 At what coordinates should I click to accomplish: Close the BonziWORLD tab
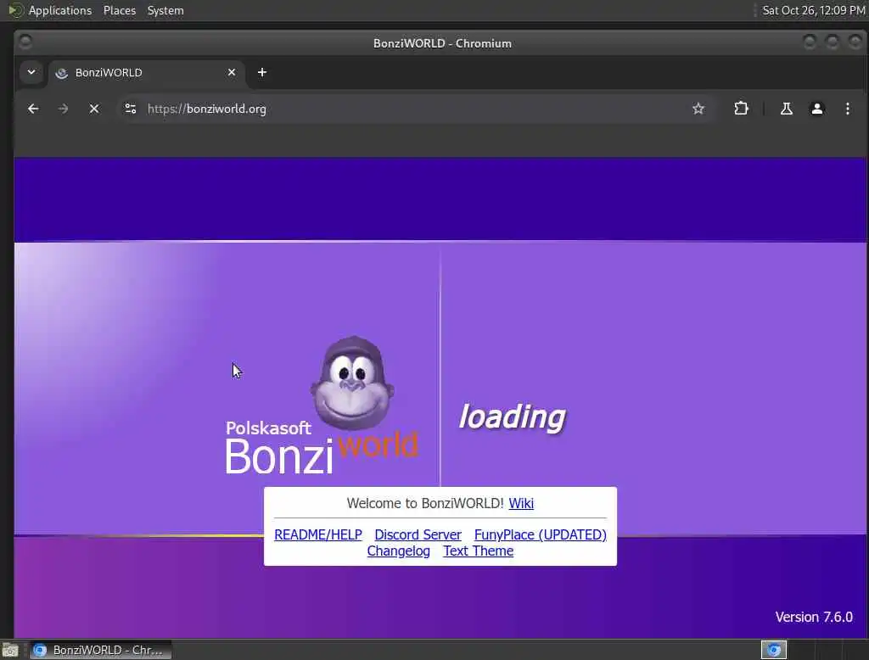[232, 72]
